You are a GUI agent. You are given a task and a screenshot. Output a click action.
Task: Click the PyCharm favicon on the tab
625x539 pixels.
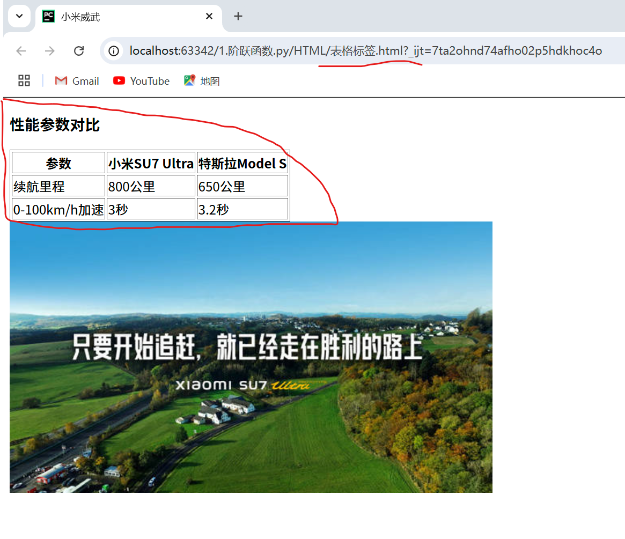click(x=48, y=16)
